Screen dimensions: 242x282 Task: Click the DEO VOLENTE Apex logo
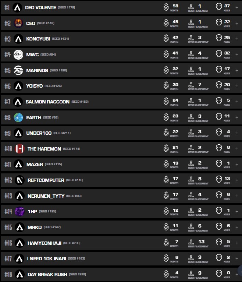point(17,7)
